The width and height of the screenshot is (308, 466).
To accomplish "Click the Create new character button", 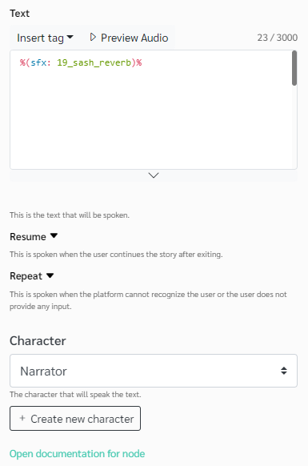I will tap(75, 419).
